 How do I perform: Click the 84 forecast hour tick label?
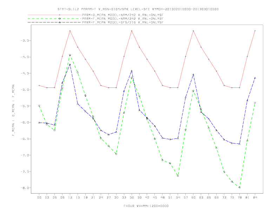pyautogui.click(x=255, y=197)
